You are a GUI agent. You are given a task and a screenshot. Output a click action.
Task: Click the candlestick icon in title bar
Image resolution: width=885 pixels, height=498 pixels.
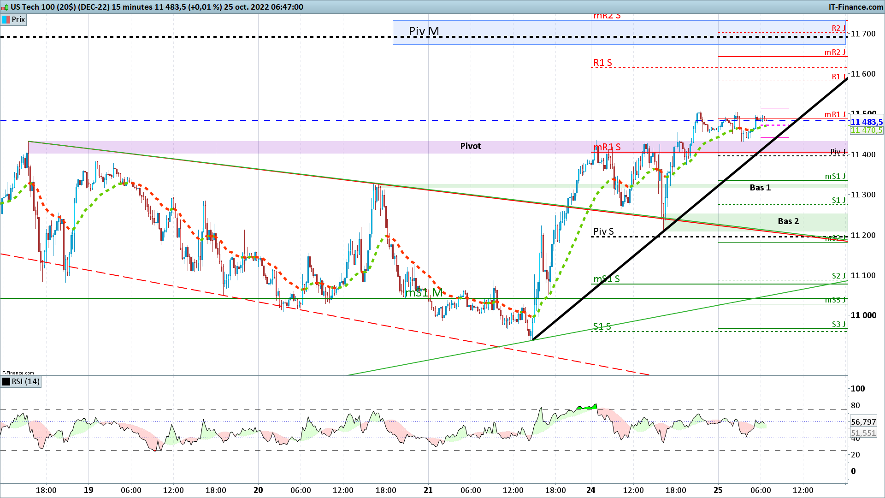[x=5, y=7]
